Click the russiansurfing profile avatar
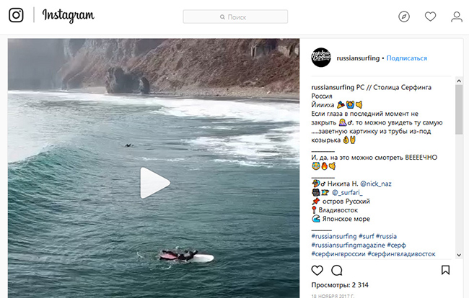 [x=322, y=58]
